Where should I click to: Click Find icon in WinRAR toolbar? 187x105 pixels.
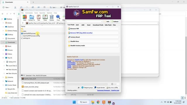point(58,18)
